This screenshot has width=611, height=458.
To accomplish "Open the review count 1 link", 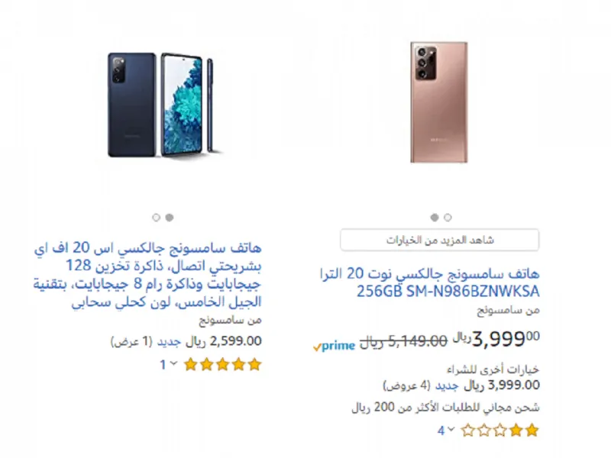I will click(x=163, y=365).
